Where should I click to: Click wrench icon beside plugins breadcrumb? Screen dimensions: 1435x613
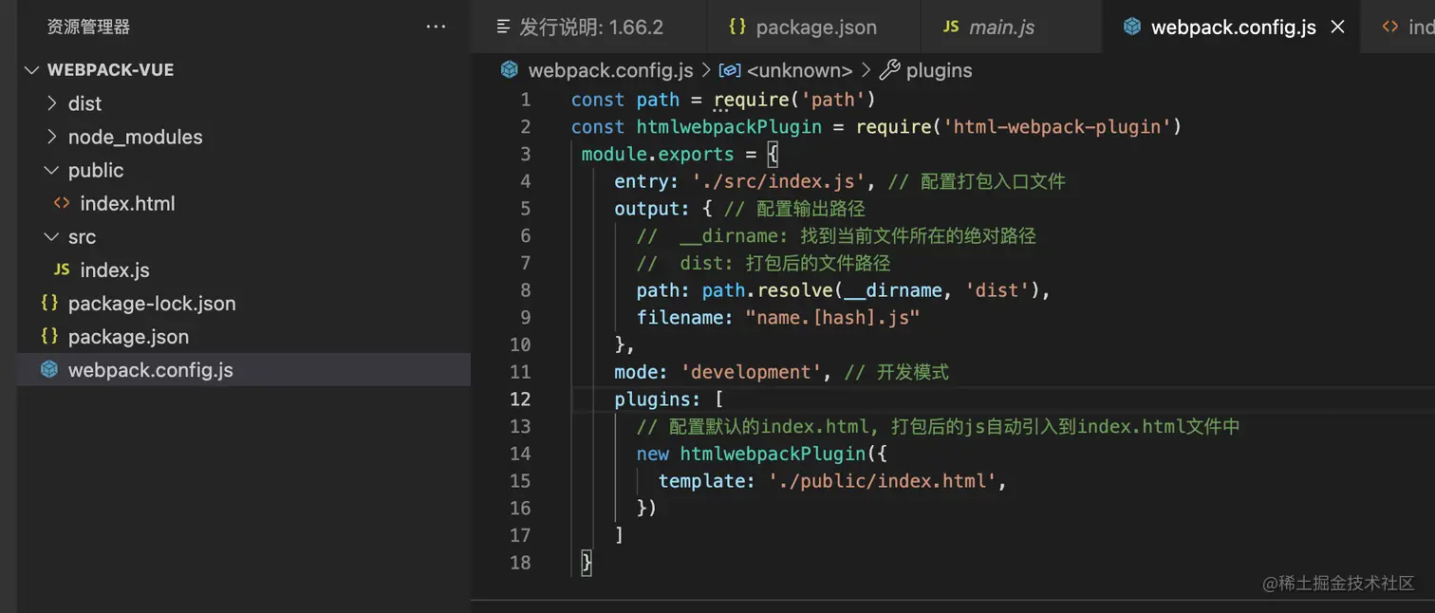point(889,70)
